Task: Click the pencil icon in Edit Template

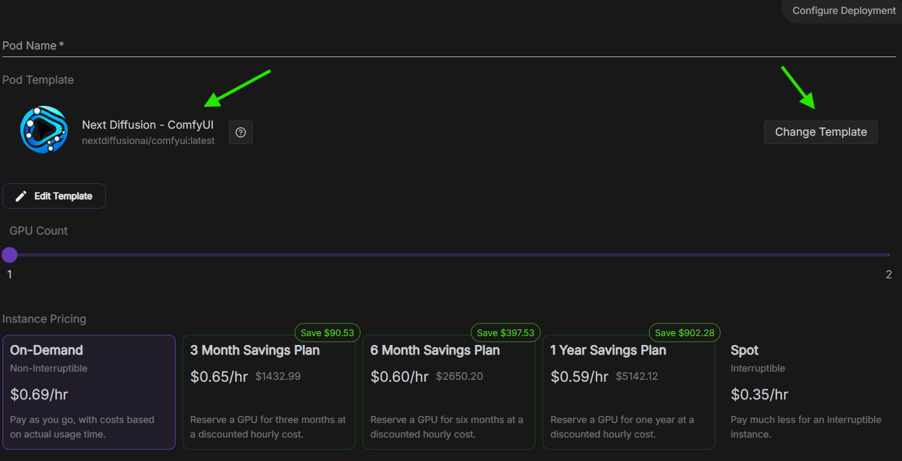Action: coord(21,196)
